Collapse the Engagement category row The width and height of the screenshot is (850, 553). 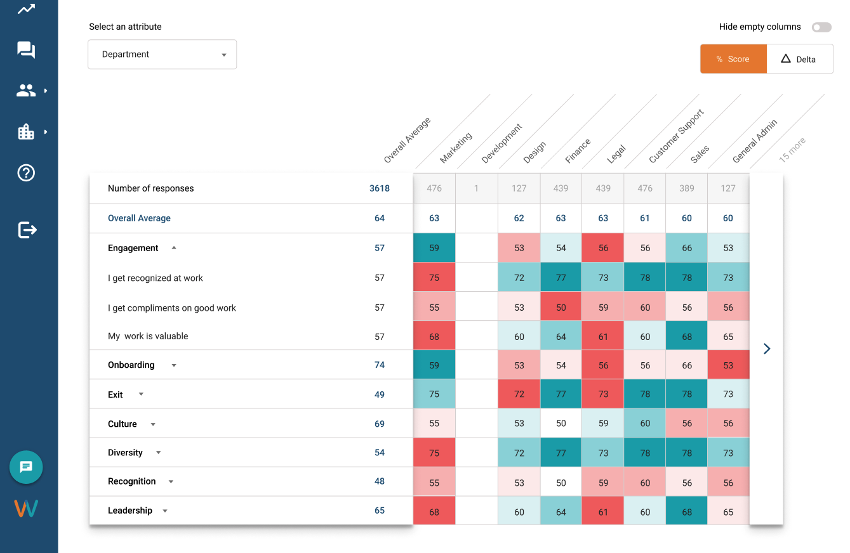(174, 248)
